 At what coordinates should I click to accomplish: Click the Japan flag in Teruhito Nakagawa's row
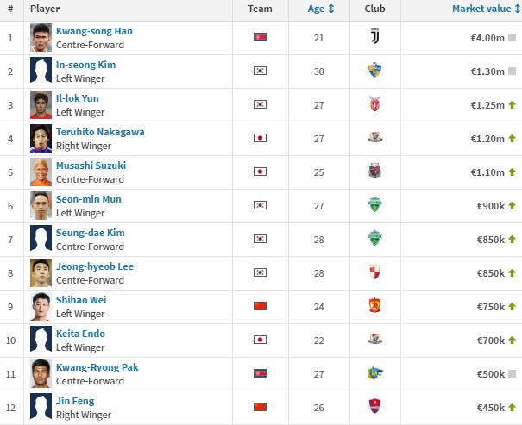click(x=260, y=138)
